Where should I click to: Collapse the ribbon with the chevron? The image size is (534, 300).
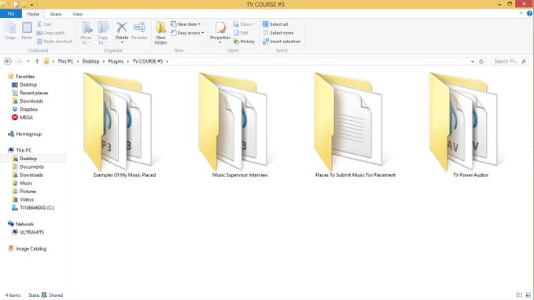[521, 13]
